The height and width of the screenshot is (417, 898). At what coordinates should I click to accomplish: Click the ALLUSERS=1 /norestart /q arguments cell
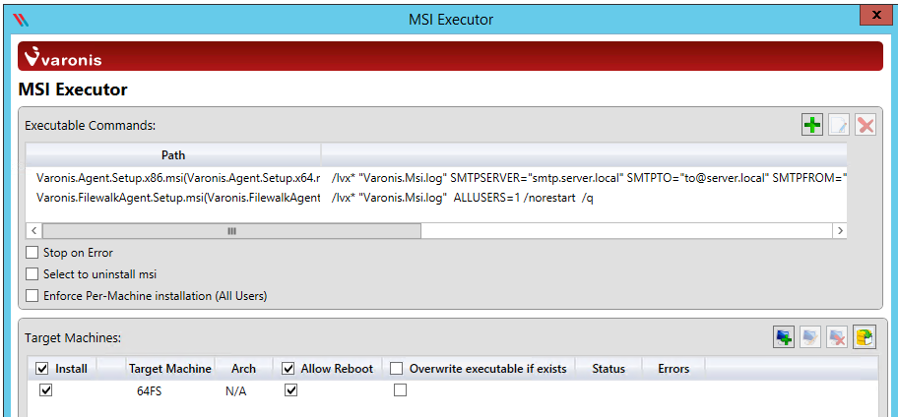point(462,198)
